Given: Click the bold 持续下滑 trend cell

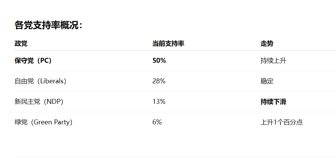Looking at the screenshot, I should (x=273, y=102).
